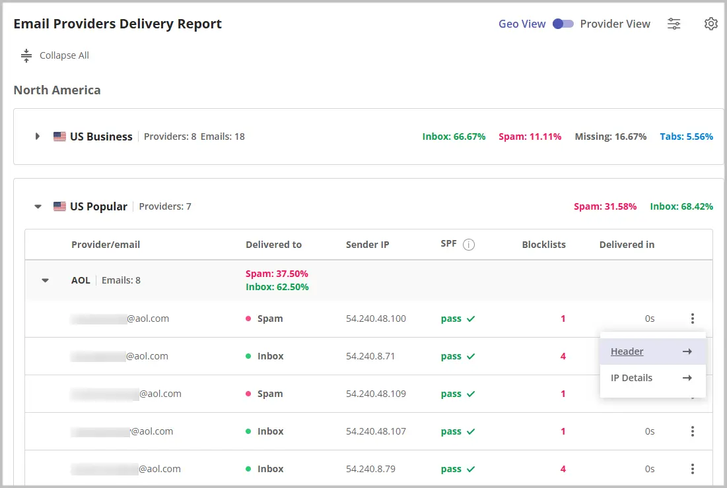The height and width of the screenshot is (488, 727).
Task: Collapse the AOL provider group
Action: pos(45,280)
